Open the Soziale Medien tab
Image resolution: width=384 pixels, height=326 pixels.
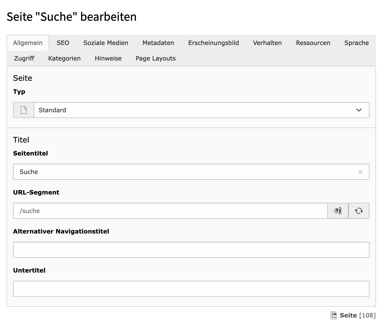pyautogui.click(x=106, y=43)
